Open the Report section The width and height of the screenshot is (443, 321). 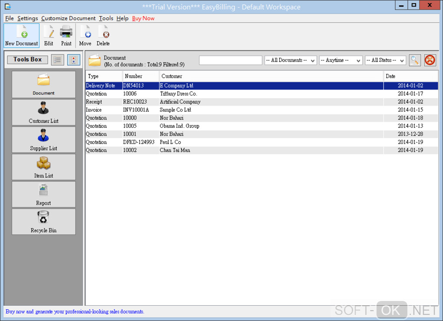tap(43, 195)
